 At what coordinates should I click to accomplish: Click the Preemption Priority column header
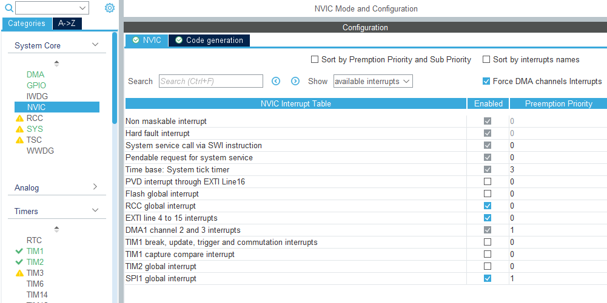[558, 103]
